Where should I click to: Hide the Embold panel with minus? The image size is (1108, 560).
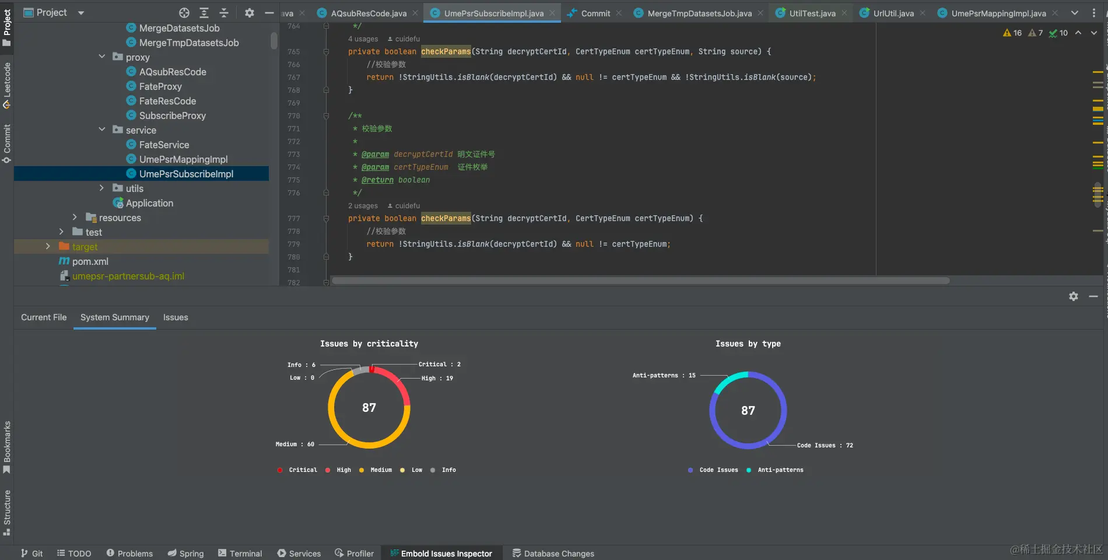click(1093, 296)
